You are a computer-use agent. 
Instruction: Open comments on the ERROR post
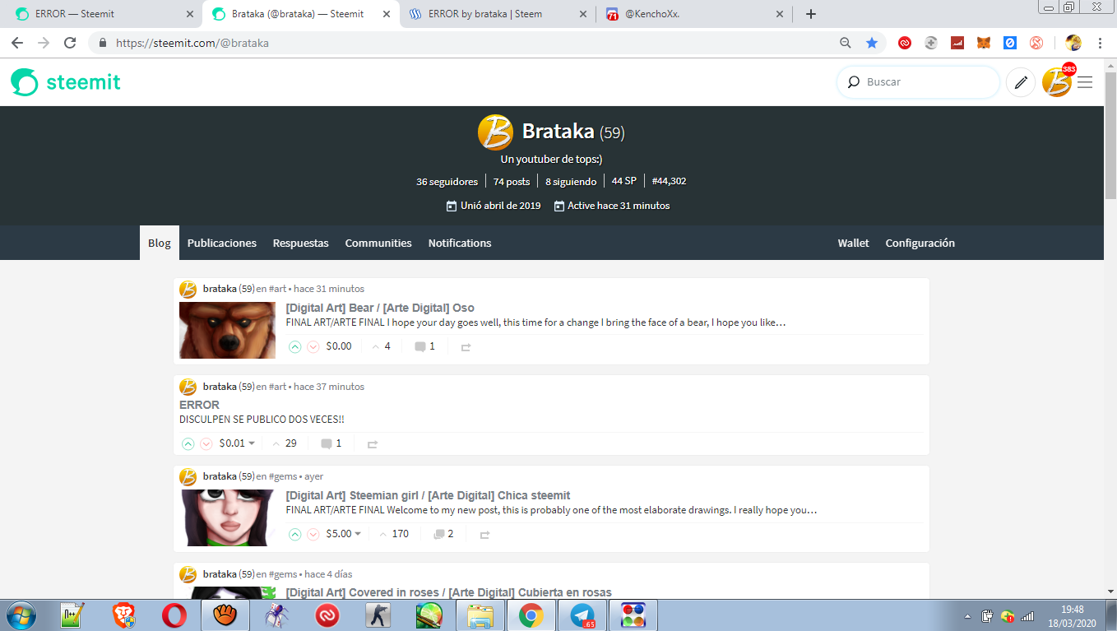coord(331,443)
